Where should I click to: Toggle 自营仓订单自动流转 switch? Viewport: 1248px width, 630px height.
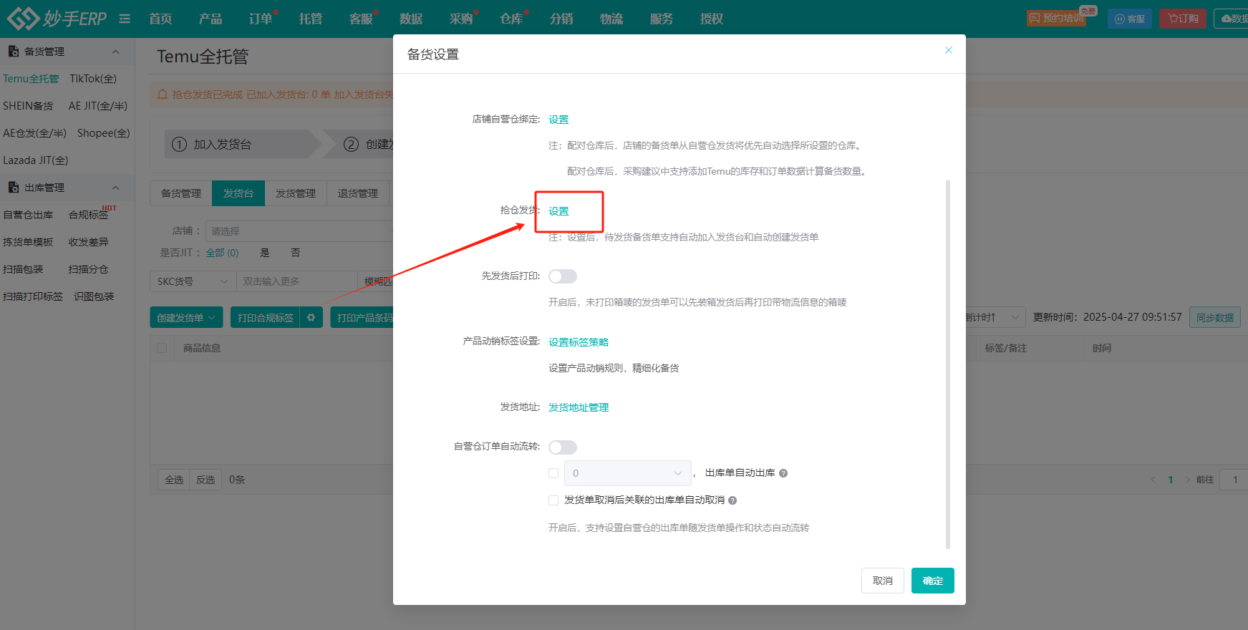(x=563, y=447)
